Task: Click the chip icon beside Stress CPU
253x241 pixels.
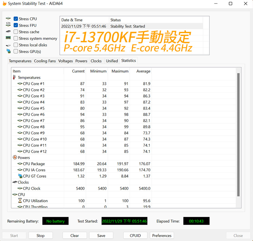Action: point(8,18)
